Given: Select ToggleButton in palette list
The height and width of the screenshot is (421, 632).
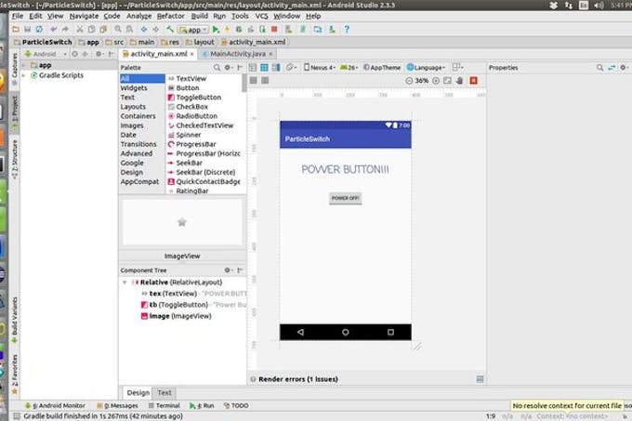Looking at the screenshot, I should (199, 98).
